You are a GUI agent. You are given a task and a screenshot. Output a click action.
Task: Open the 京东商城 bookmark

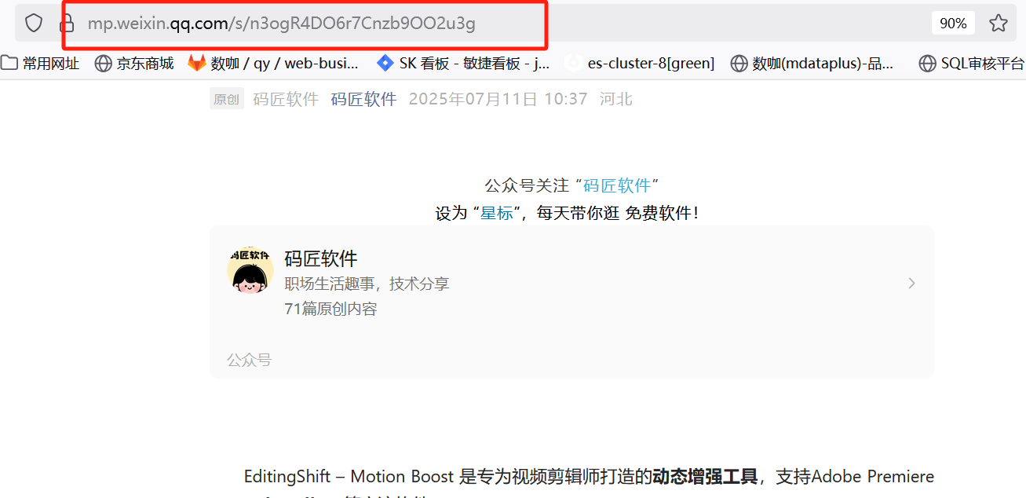point(134,64)
